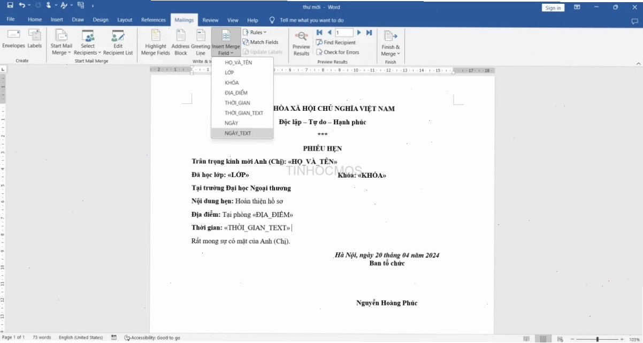Open Ribbon Display Options icon
Viewport: 643px width, 343px height.
[577, 7]
